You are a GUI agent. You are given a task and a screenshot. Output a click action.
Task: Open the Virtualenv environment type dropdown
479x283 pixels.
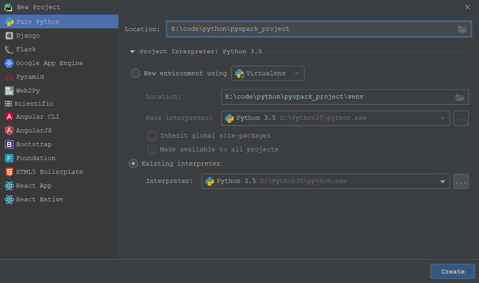click(x=268, y=73)
